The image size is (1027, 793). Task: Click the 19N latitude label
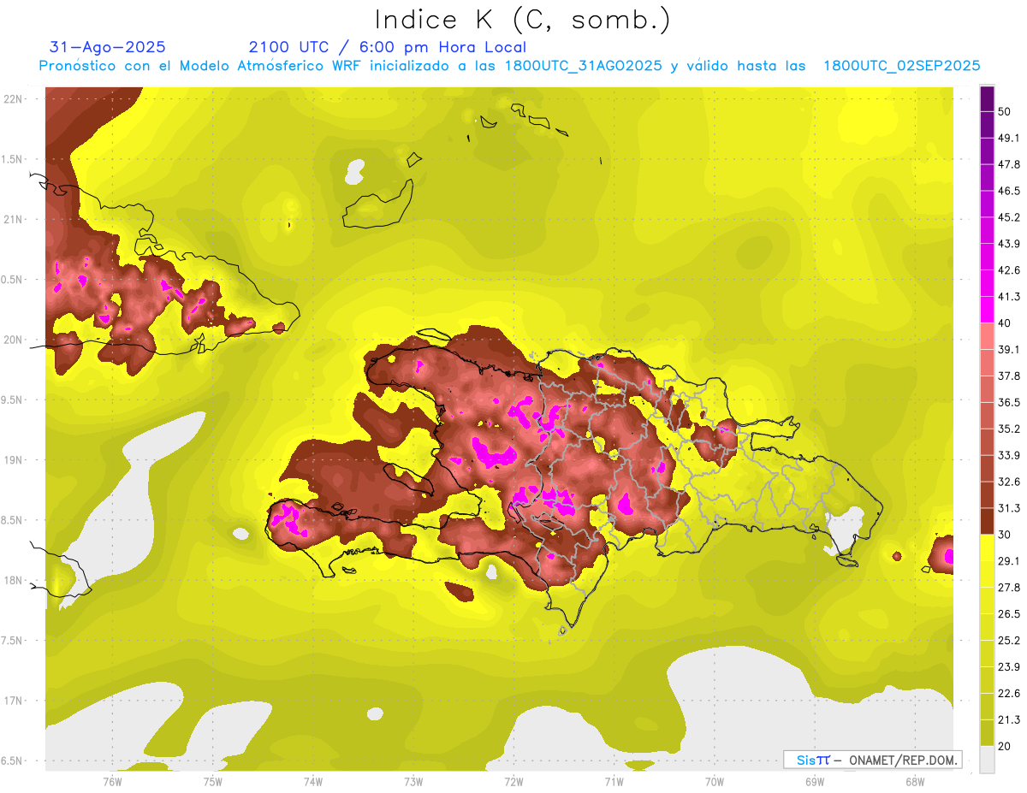coord(14,460)
